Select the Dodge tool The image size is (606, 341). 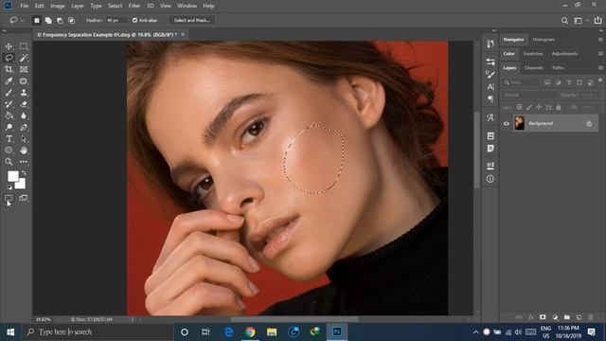[9, 127]
